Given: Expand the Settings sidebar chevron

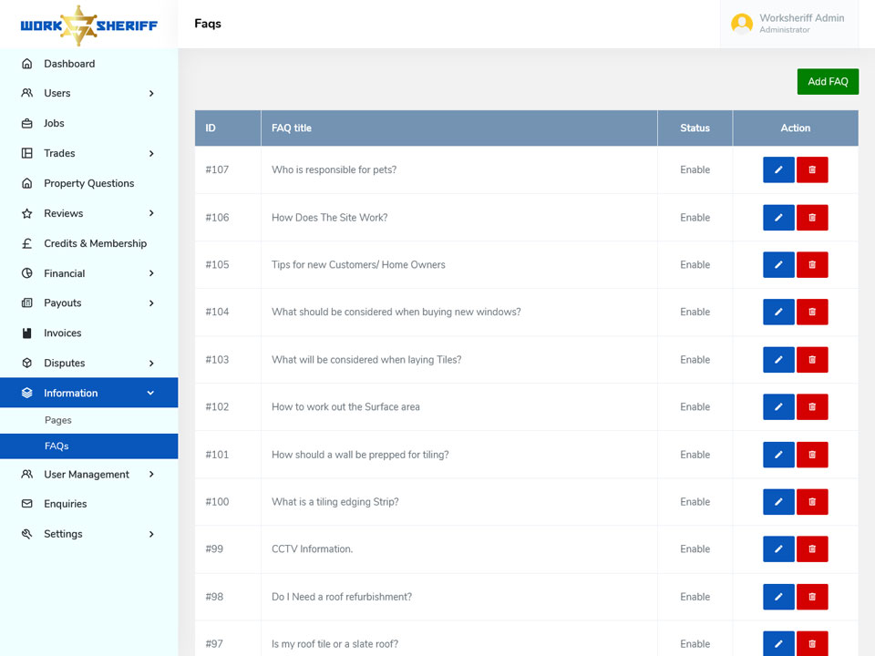Looking at the screenshot, I should 151,534.
